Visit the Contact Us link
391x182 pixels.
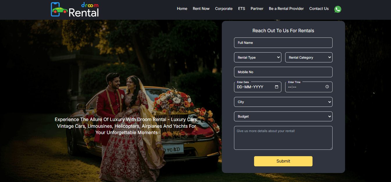coord(319,9)
